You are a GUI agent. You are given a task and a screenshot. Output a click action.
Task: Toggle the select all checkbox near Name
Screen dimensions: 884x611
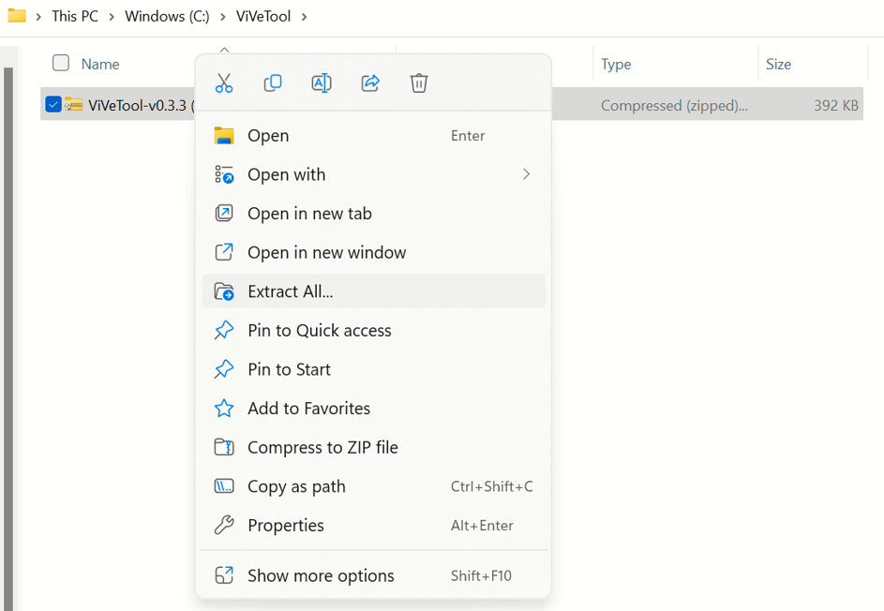click(61, 63)
